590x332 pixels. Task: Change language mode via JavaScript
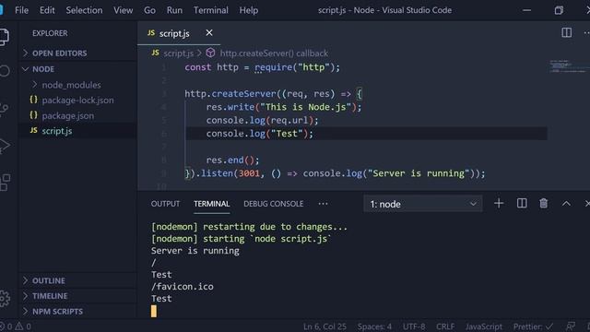pos(483,326)
